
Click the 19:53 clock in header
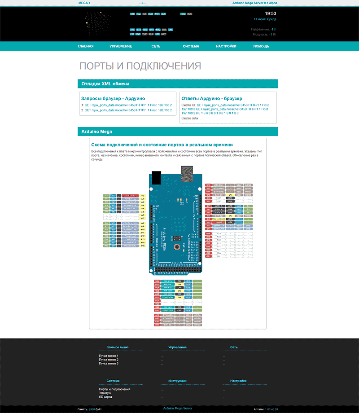(270, 13)
